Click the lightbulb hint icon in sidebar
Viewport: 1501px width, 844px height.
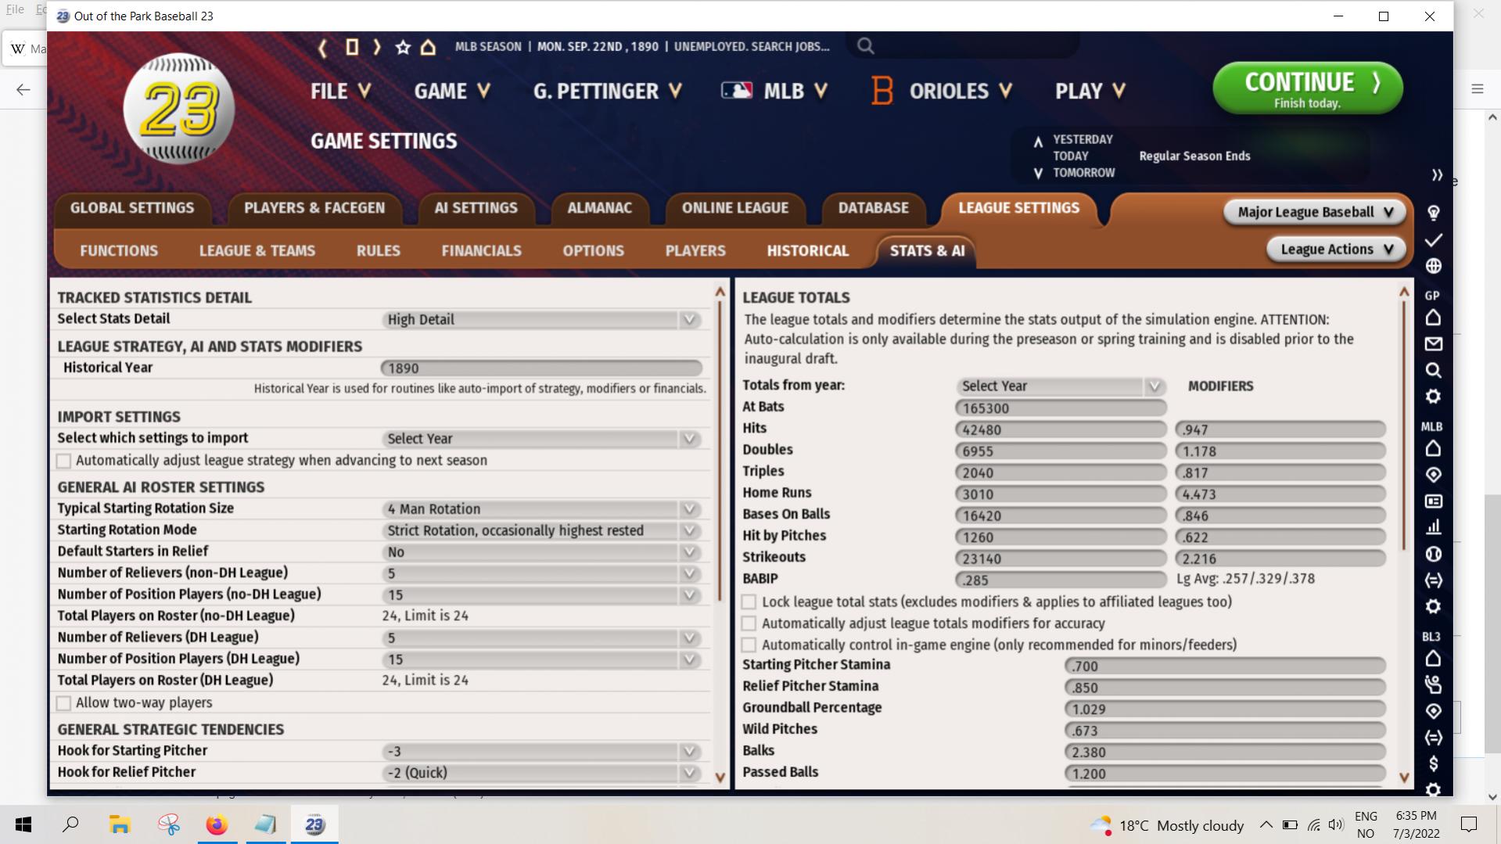click(x=1433, y=213)
